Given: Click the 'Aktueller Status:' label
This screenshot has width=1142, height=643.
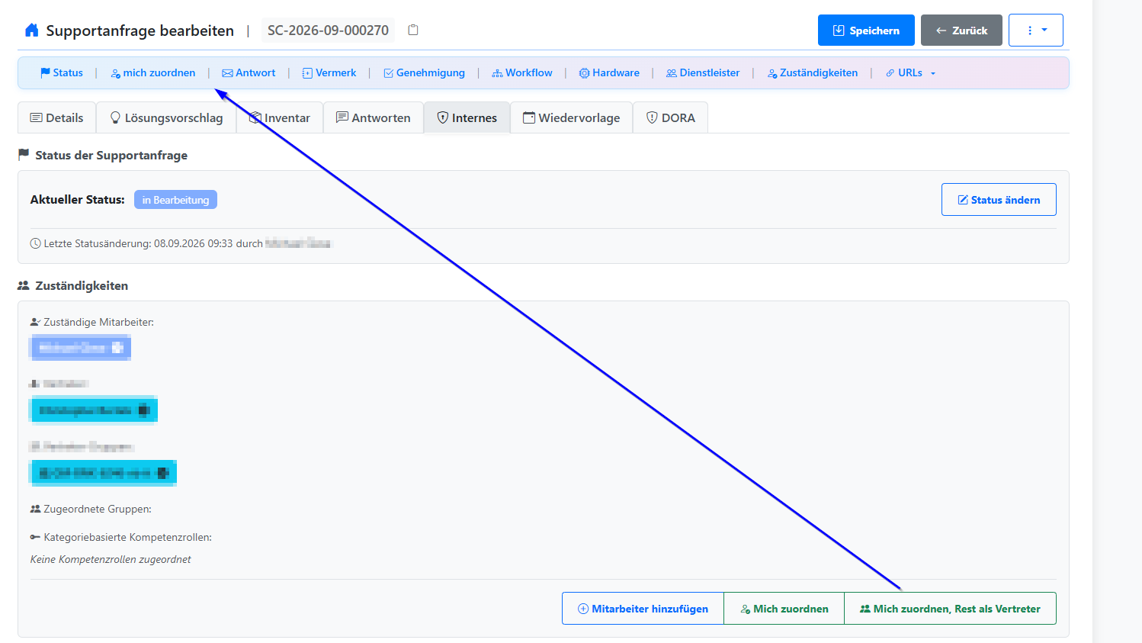Looking at the screenshot, I should tap(78, 200).
